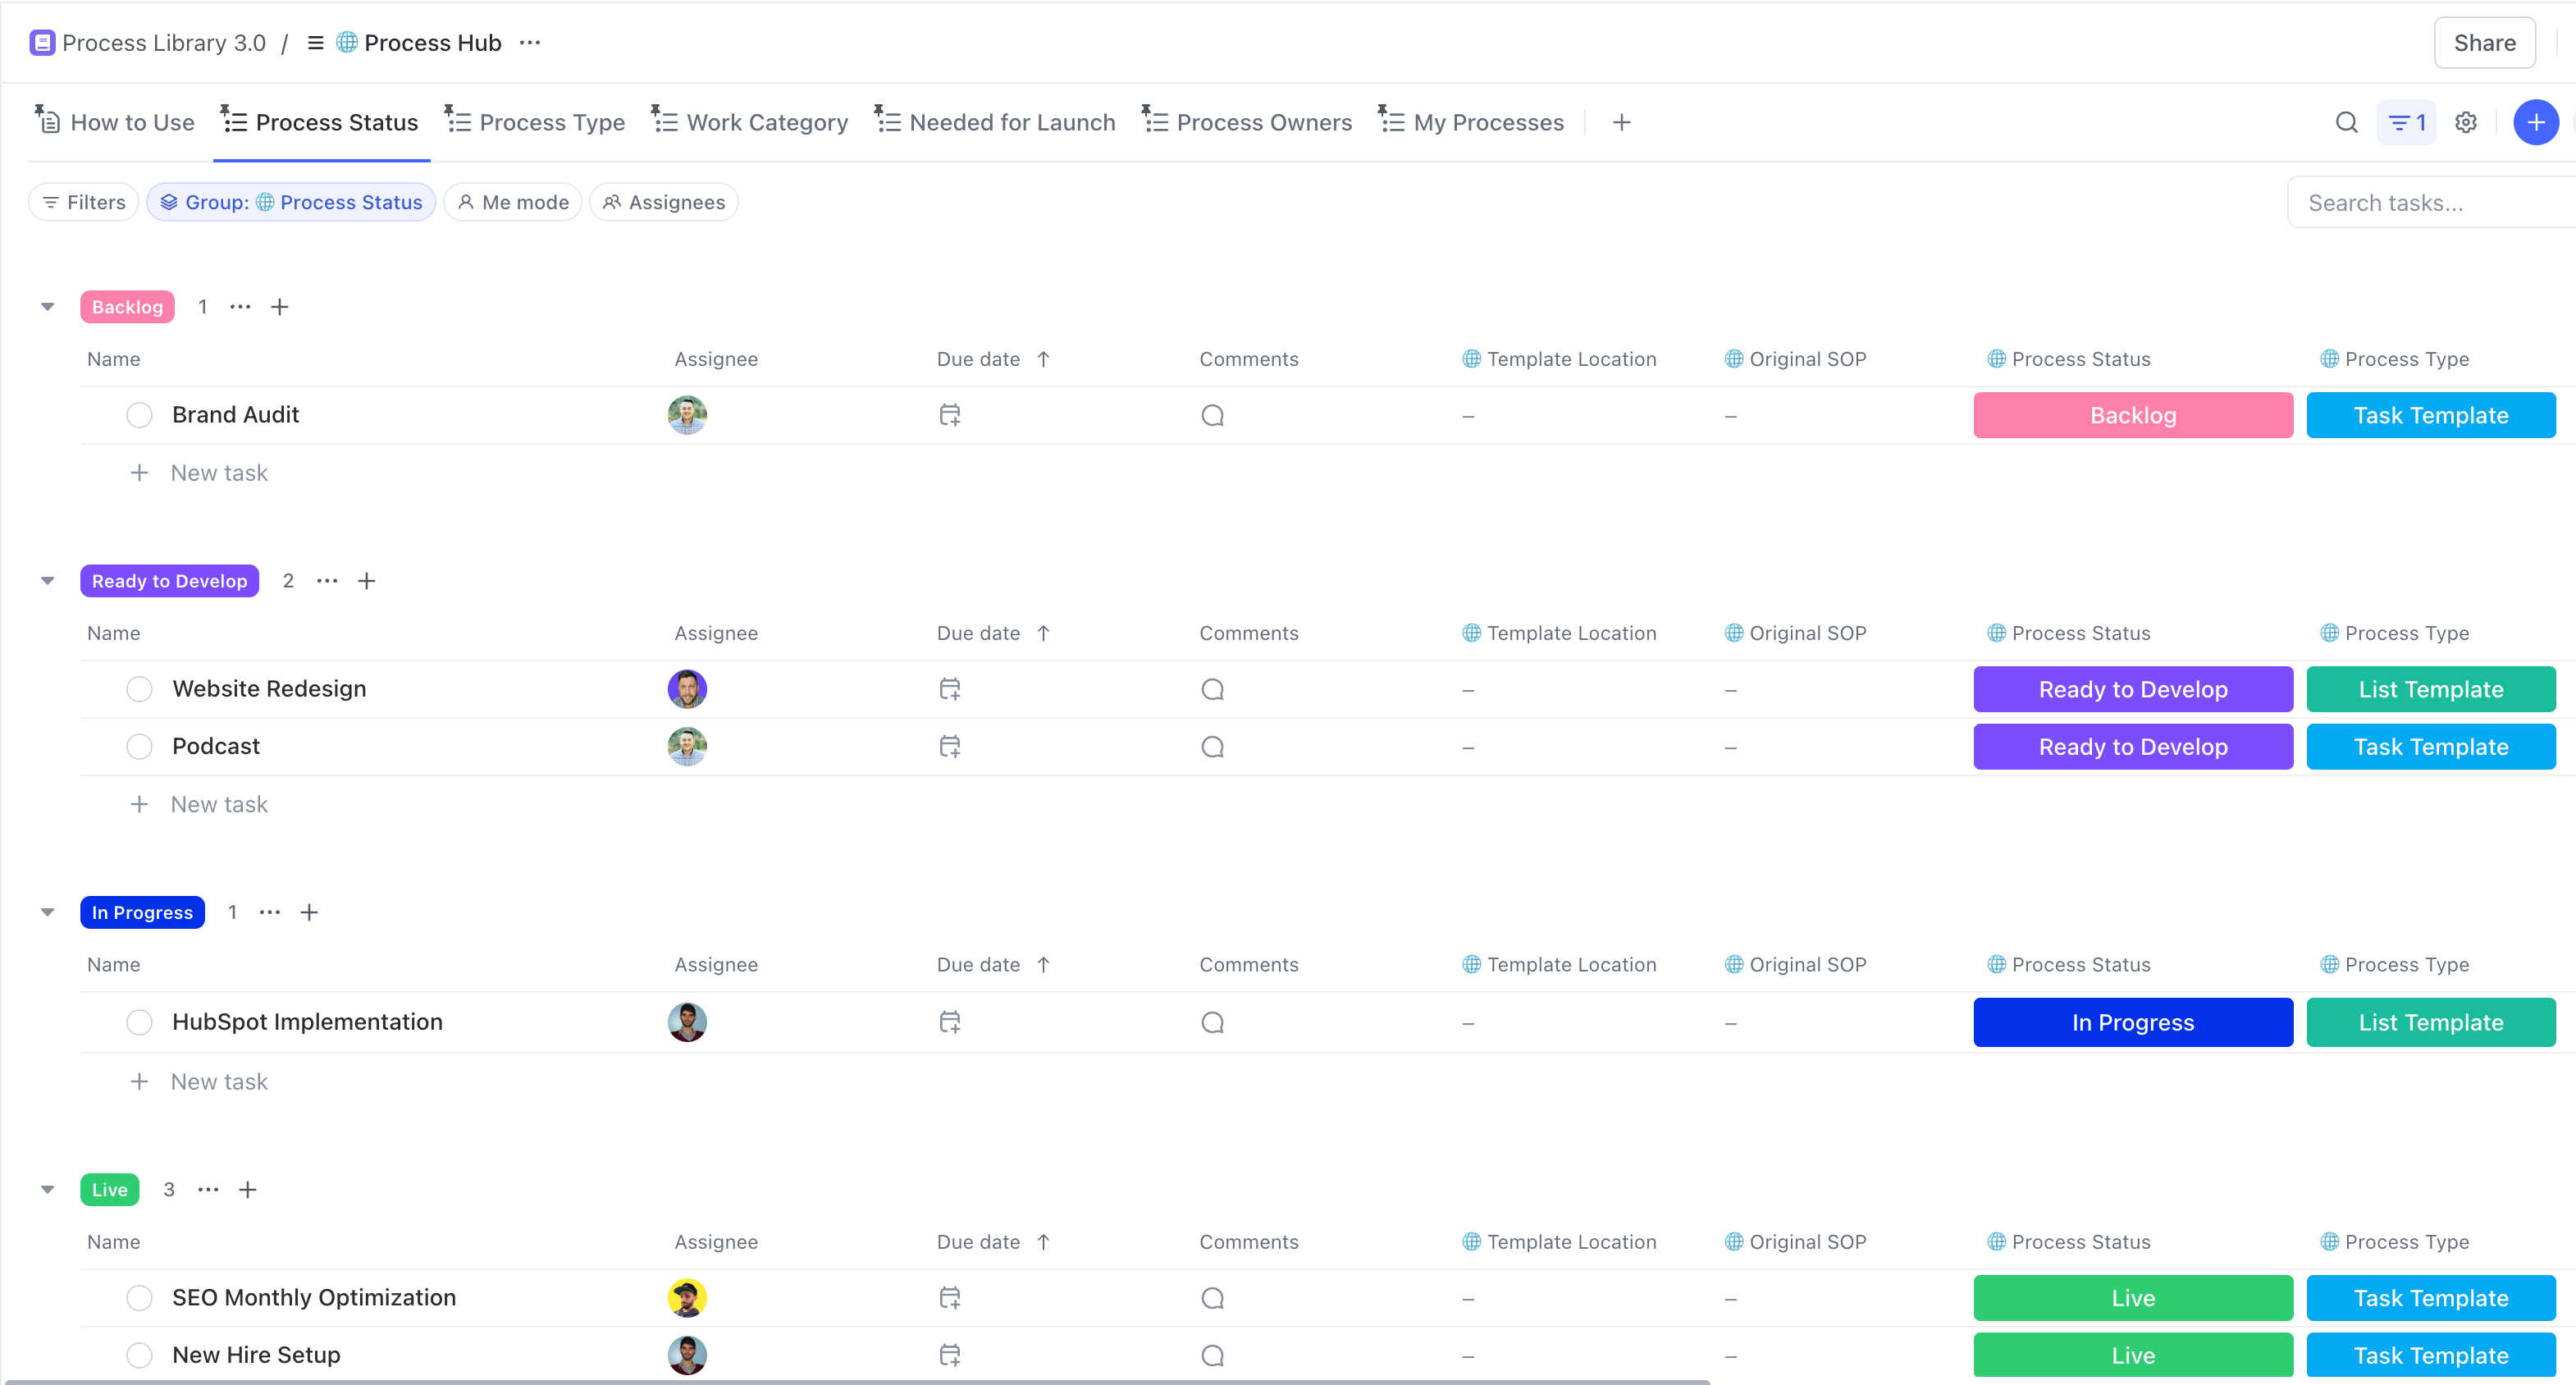This screenshot has width=2576, height=1385.
Task: Open search with the magnifying glass icon
Action: (x=2346, y=122)
